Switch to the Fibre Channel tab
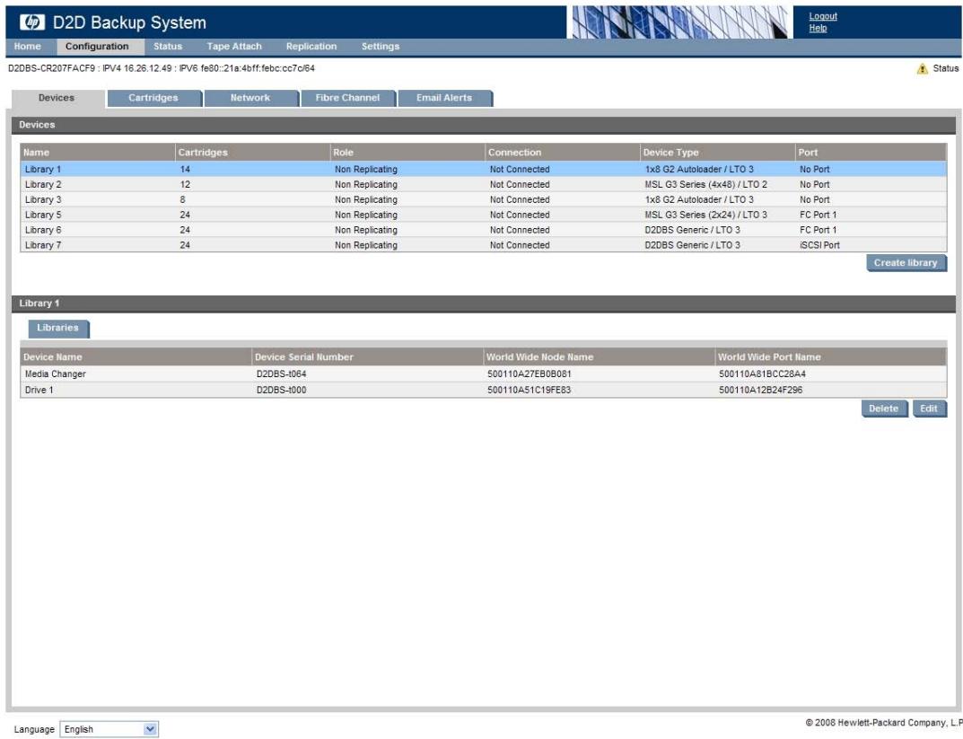 click(x=347, y=98)
